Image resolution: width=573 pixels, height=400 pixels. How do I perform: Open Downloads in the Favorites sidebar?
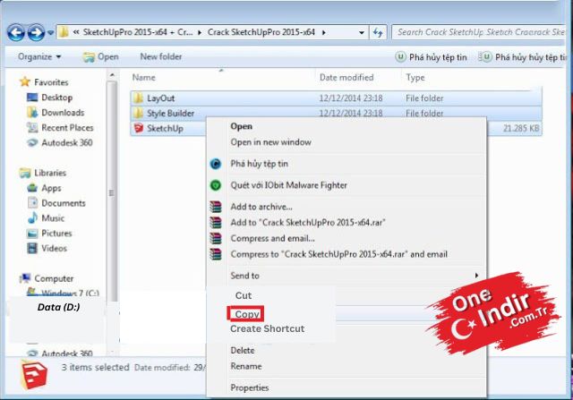[x=62, y=113]
